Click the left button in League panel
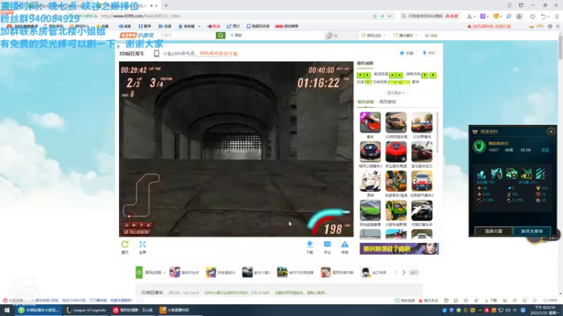 [x=493, y=231]
